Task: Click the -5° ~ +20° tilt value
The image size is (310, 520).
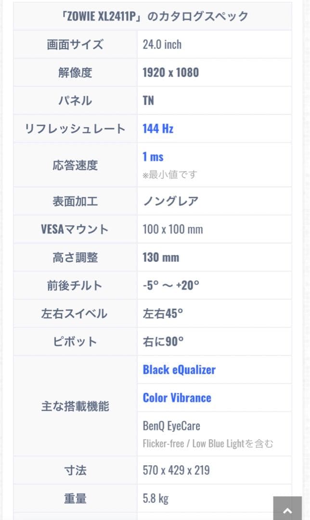Action: coord(171,285)
